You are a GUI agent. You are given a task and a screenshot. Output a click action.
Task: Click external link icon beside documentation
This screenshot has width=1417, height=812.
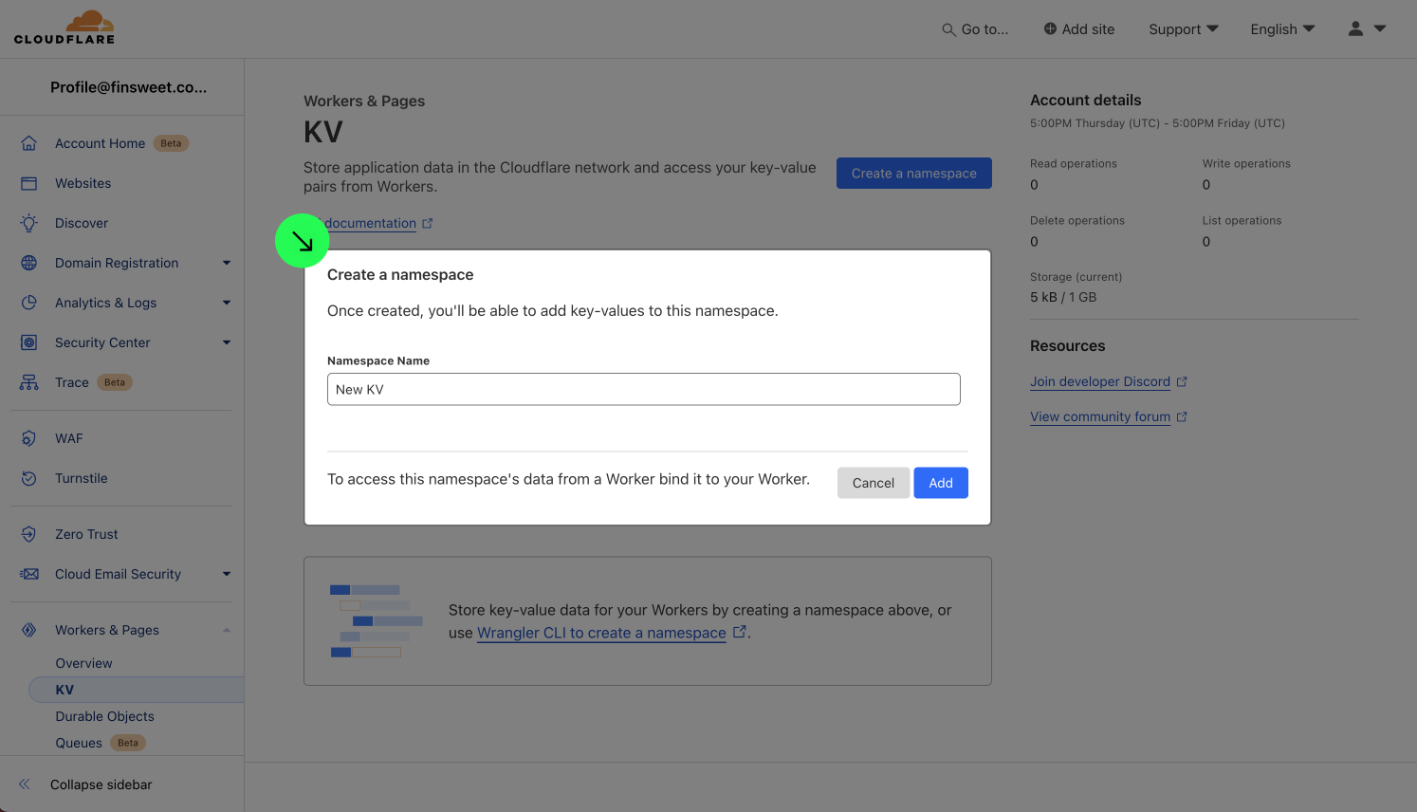pos(428,223)
